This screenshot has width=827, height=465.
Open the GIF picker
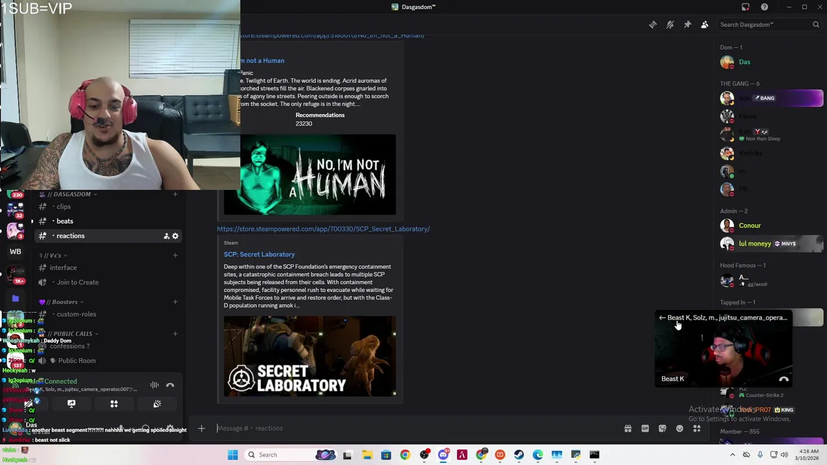pyautogui.click(x=645, y=428)
